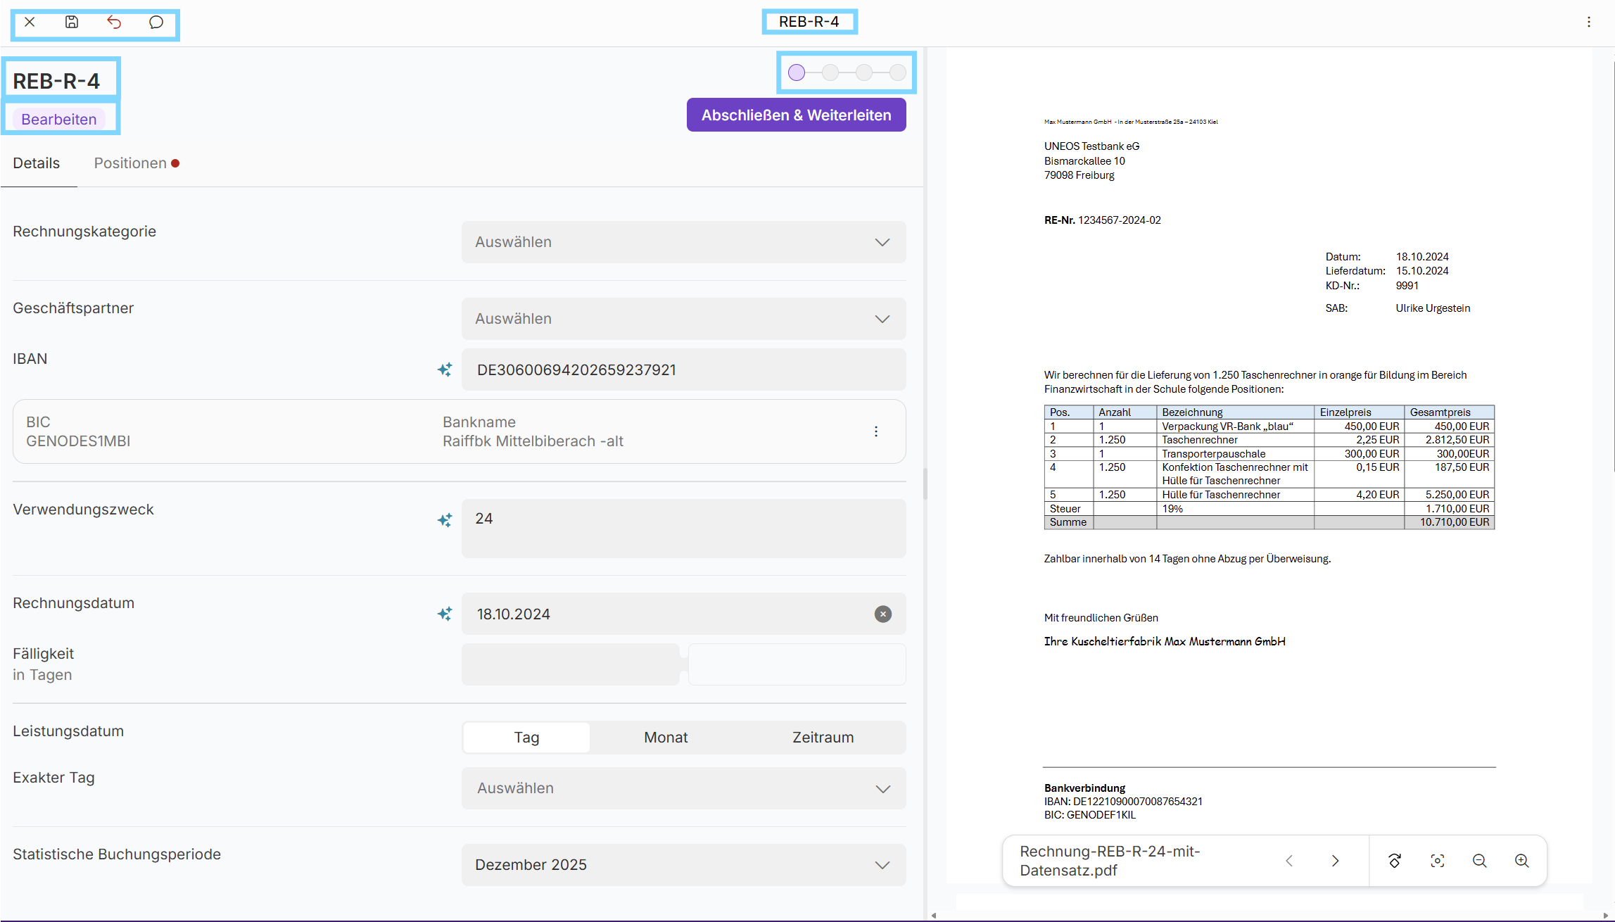Click the first purple workflow step circle

tap(797, 72)
